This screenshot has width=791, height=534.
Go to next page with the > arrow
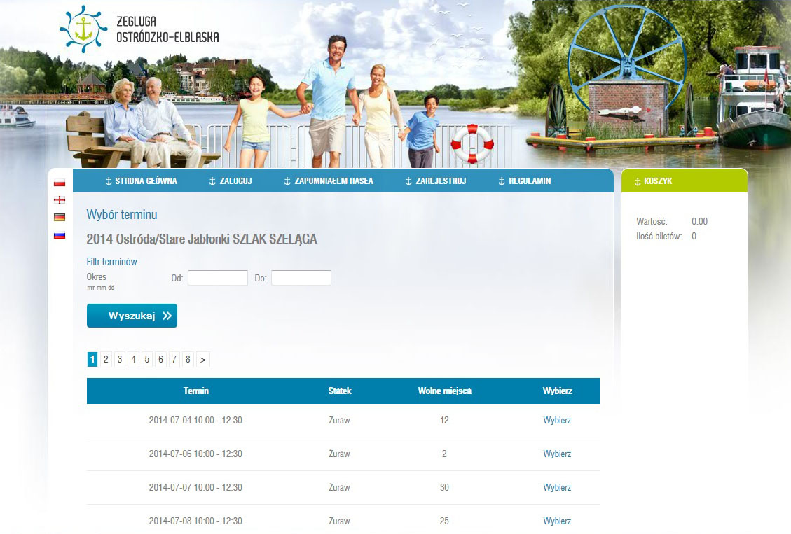pos(202,360)
